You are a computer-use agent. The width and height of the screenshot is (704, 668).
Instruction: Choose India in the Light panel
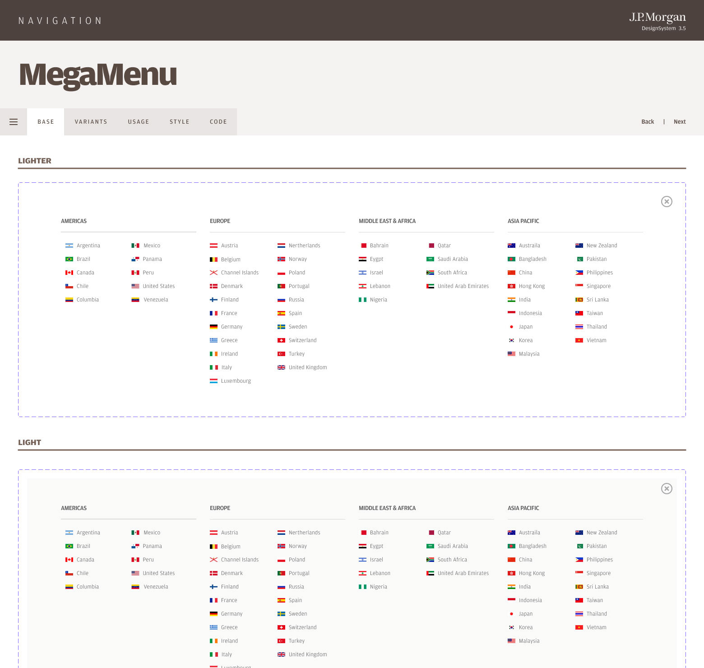[x=525, y=587]
